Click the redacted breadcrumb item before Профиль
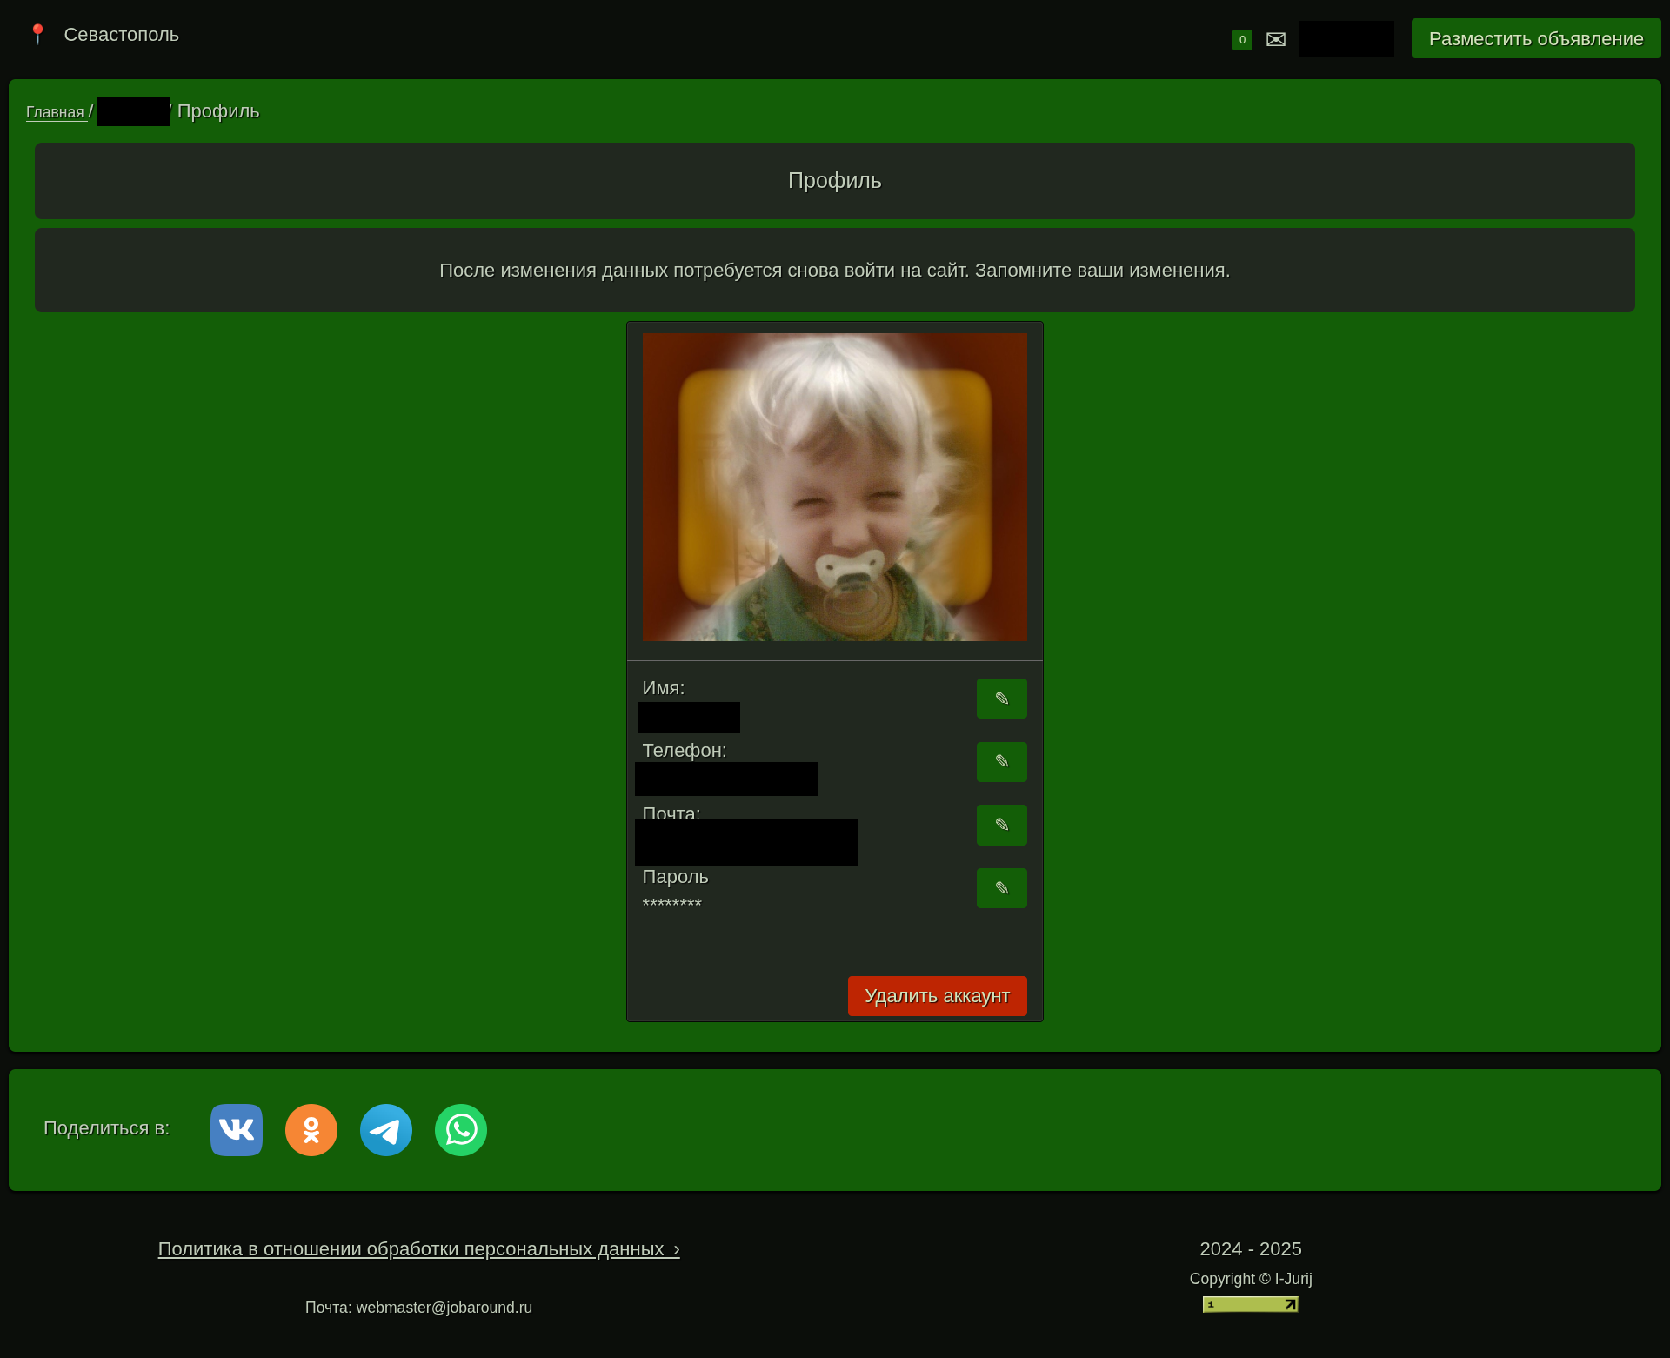 [132, 111]
